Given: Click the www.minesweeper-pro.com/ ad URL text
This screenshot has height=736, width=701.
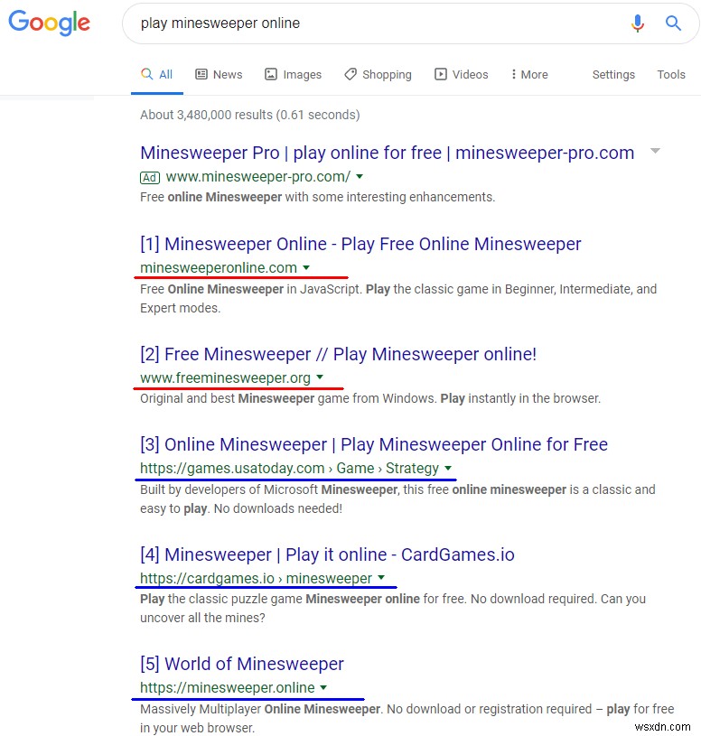Looking at the screenshot, I should pyautogui.click(x=258, y=176).
